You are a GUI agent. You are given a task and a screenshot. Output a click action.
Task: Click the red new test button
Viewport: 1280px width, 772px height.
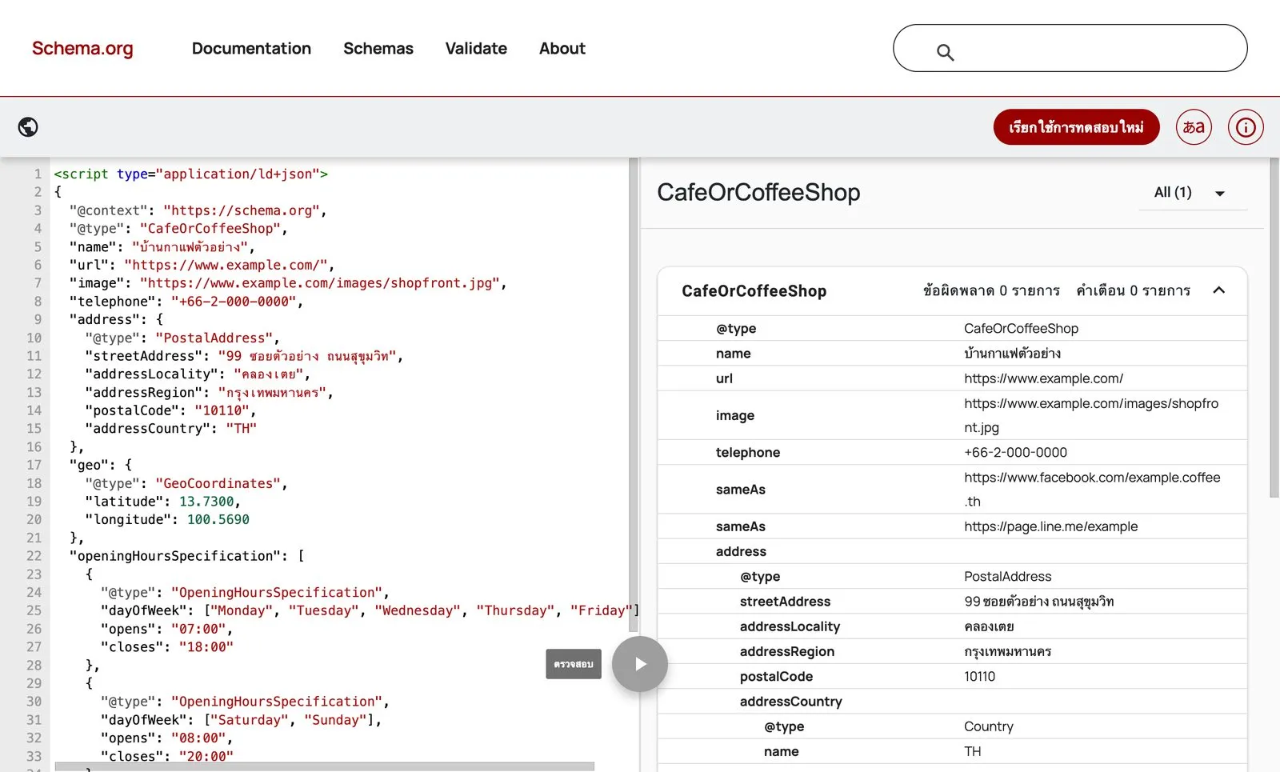pos(1076,127)
